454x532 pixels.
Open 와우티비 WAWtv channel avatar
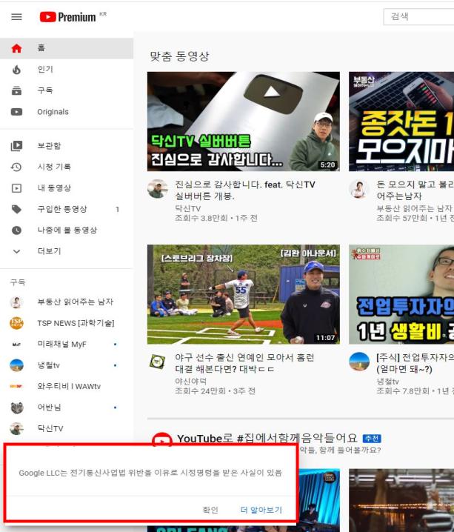click(x=16, y=386)
